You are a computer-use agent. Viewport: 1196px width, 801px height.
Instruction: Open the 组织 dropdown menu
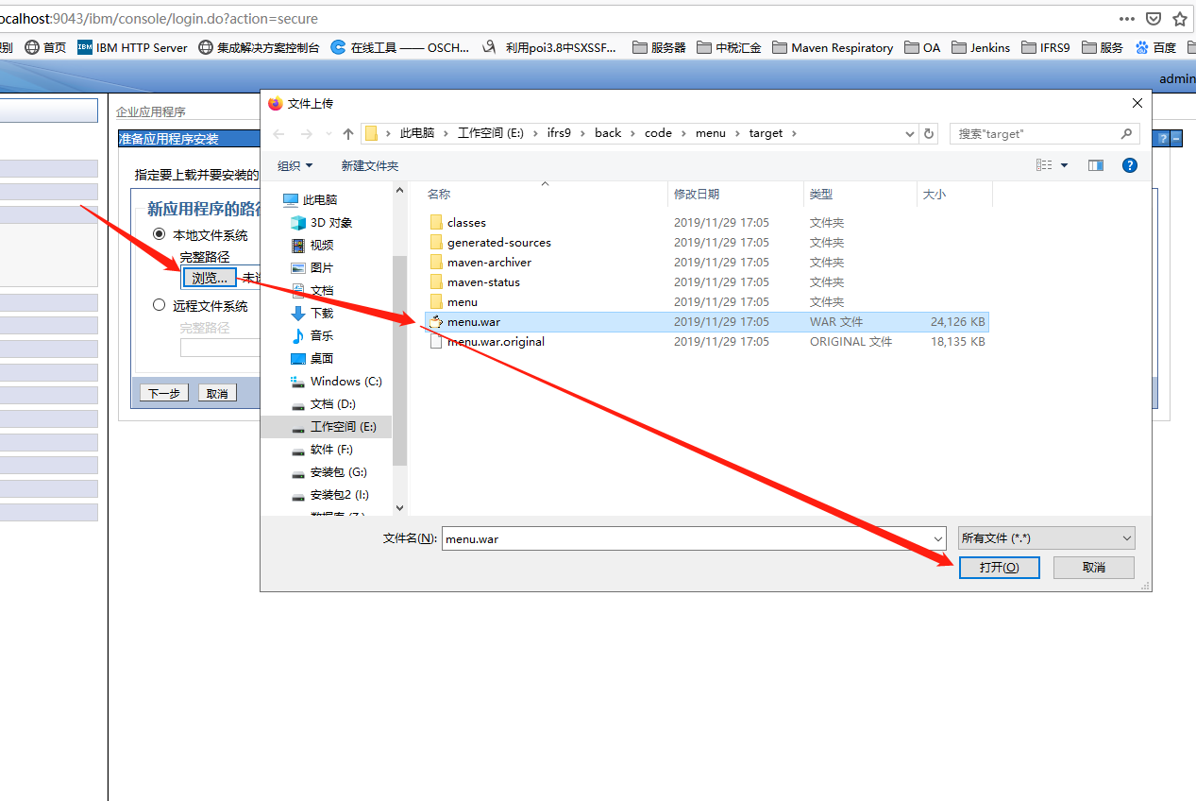point(295,165)
